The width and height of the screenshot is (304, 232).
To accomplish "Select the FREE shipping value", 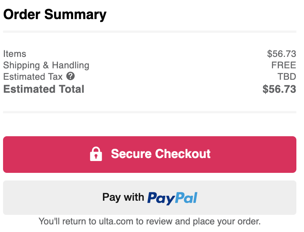I will point(284,65).
